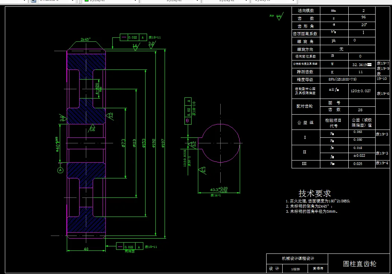This screenshot has height=274, width=392.
Task: Select the '12±0.0215' keyway width dimension
Action: 185,158
